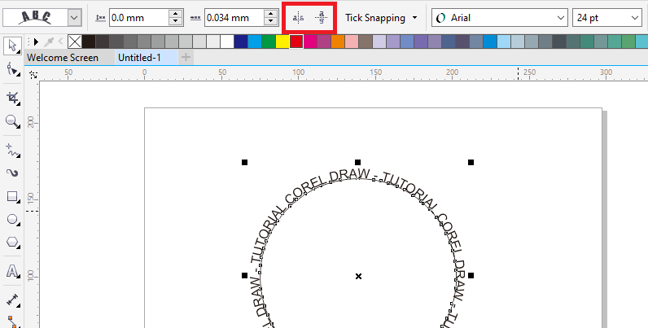Add new document tab with plus

click(186, 58)
